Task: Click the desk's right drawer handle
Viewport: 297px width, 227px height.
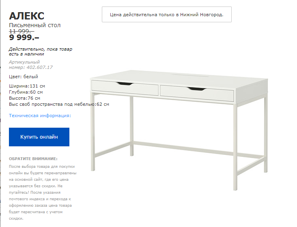Action: pyautogui.click(x=197, y=89)
